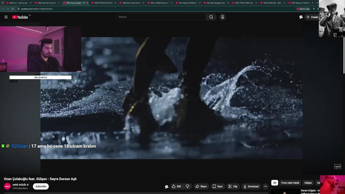The width and height of the screenshot is (345, 194).
Task: Click the video player to pause
Action: 171,98
